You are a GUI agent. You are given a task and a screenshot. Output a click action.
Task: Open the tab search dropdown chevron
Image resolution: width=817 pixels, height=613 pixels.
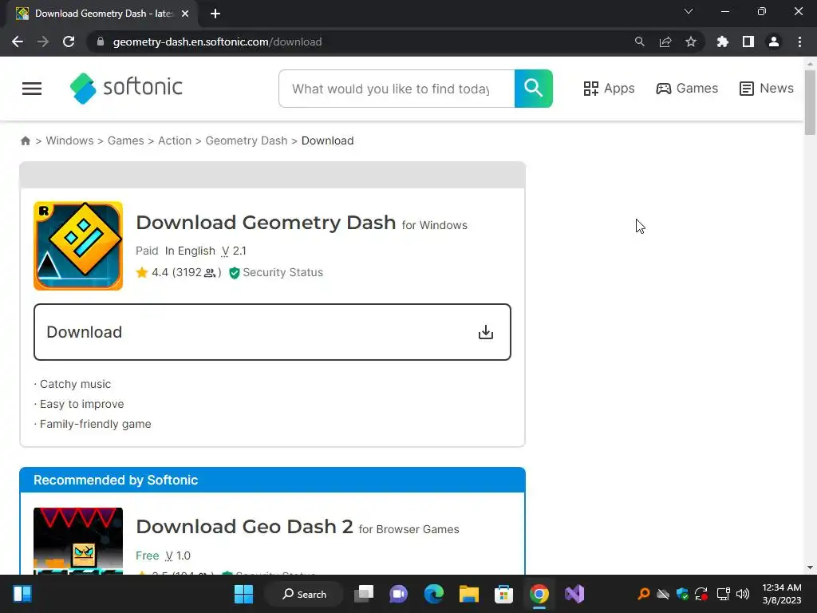[x=689, y=11]
